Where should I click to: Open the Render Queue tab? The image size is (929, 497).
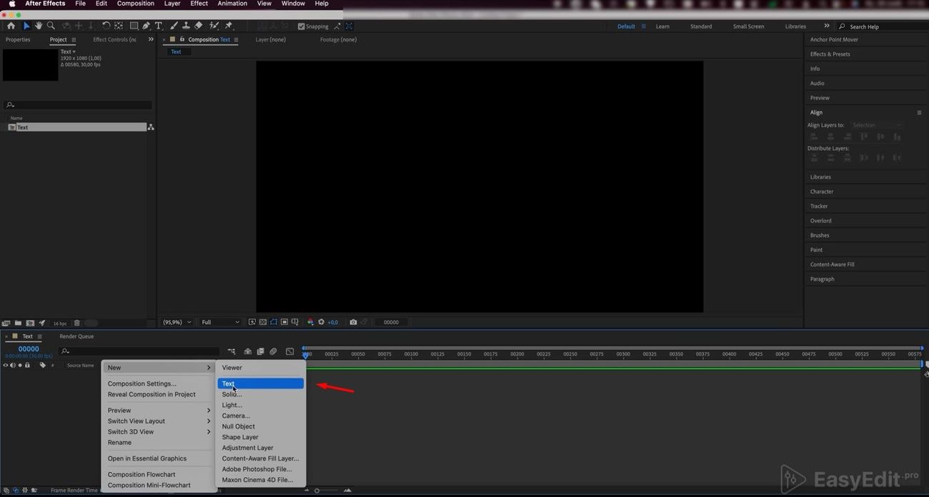[76, 336]
